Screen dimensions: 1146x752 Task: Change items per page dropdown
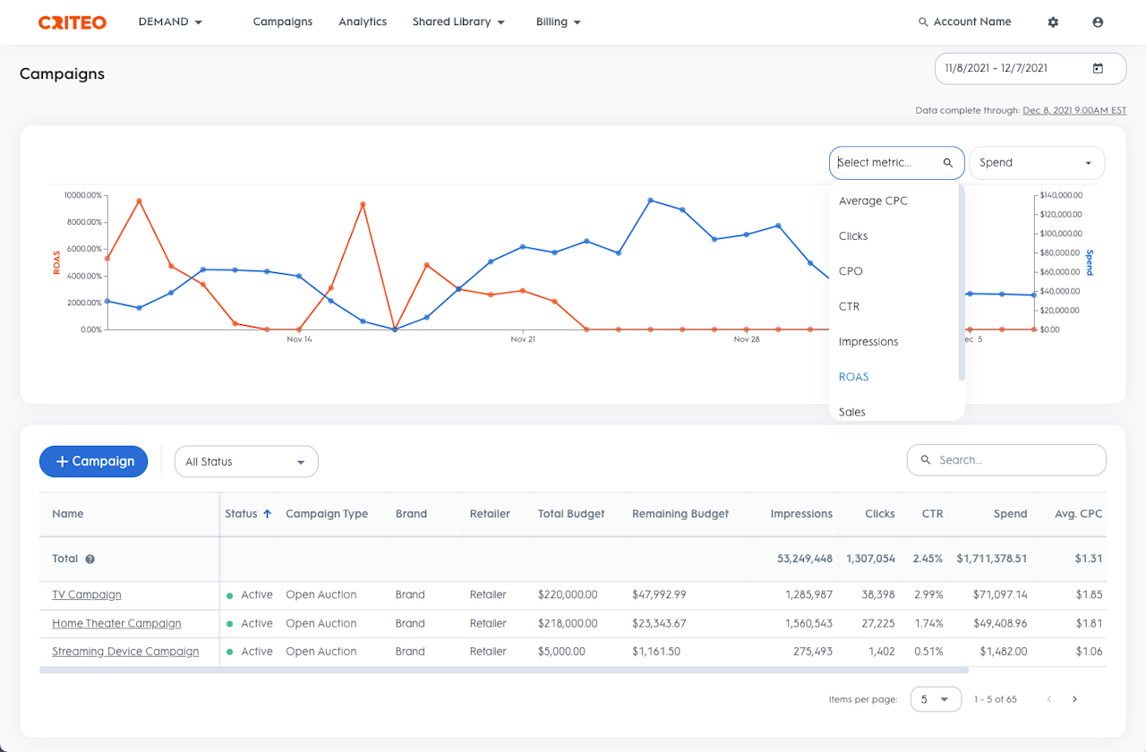pyautogui.click(x=936, y=699)
